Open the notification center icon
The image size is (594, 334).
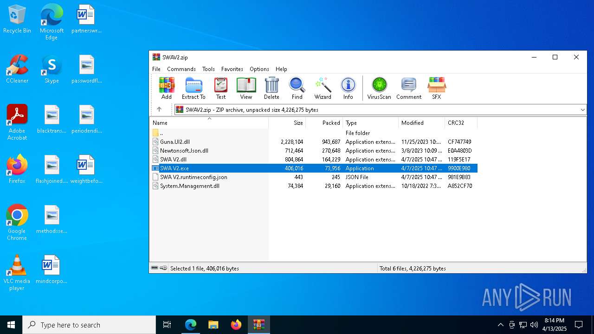pos(579,325)
